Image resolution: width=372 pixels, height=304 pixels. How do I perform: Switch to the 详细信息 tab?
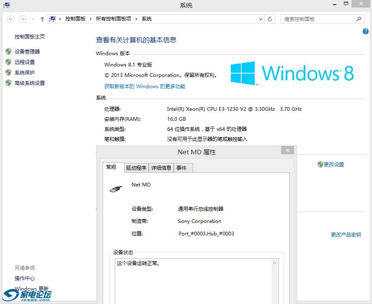161,168
